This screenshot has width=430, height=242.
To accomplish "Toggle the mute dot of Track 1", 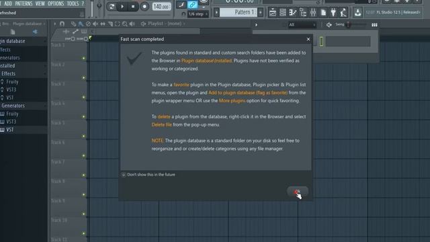I will [83, 58].
